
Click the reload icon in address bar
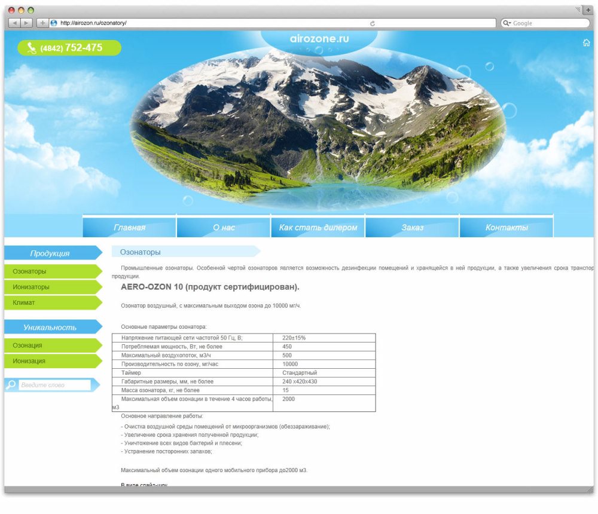point(373,23)
